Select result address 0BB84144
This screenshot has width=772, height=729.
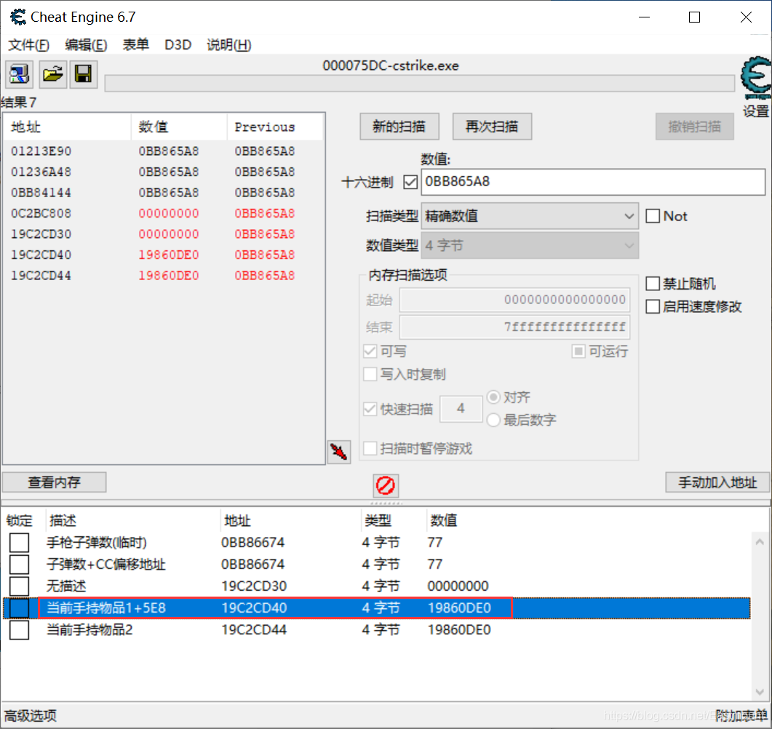tap(41, 193)
